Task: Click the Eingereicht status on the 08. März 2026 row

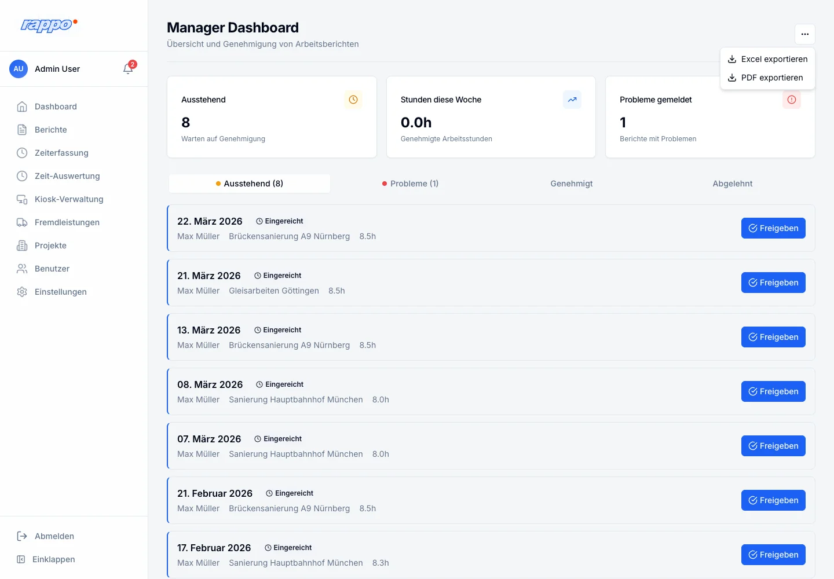Action: 280,384
